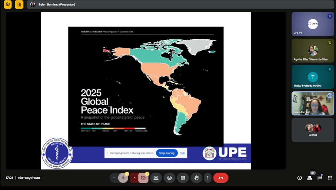This screenshot has height=190, width=336.
Task: Open the chat panel
Action: (x=319, y=177)
